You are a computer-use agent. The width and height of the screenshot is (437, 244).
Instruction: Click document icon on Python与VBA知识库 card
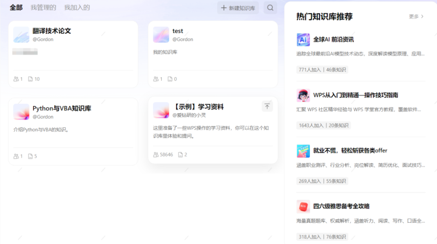click(x=30, y=156)
